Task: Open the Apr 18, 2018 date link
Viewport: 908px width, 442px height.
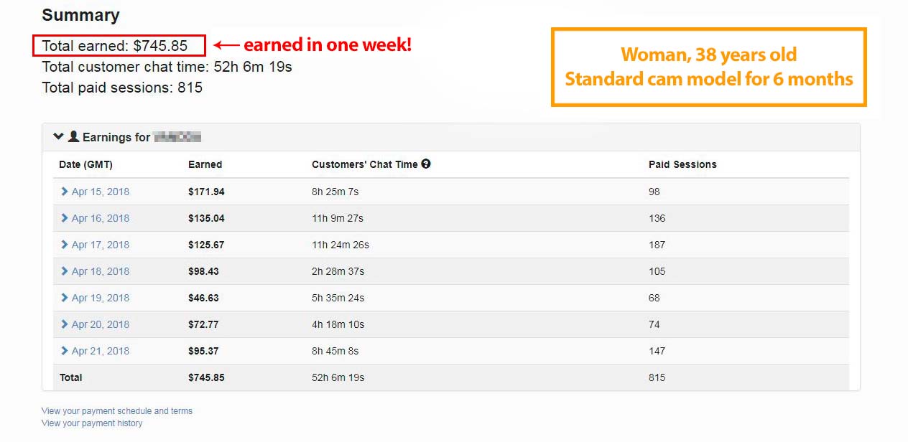Action: pyautogui.click(x=101, y=271)
